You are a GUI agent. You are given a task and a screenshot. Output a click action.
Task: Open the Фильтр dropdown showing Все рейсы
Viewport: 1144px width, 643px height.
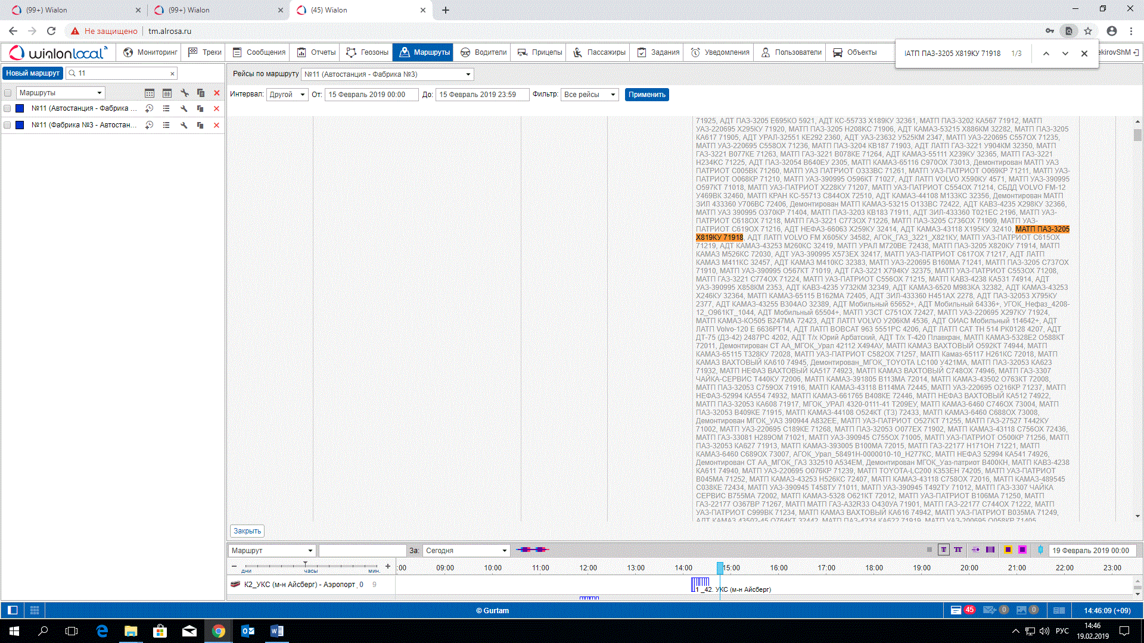[x=589, y=95]
